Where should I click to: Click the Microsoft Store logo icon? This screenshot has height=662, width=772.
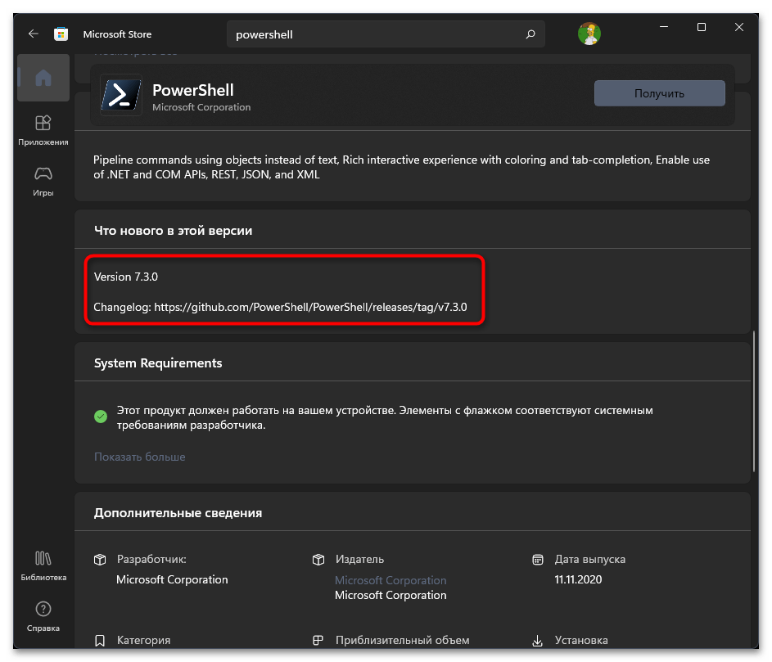click(61, 34)
